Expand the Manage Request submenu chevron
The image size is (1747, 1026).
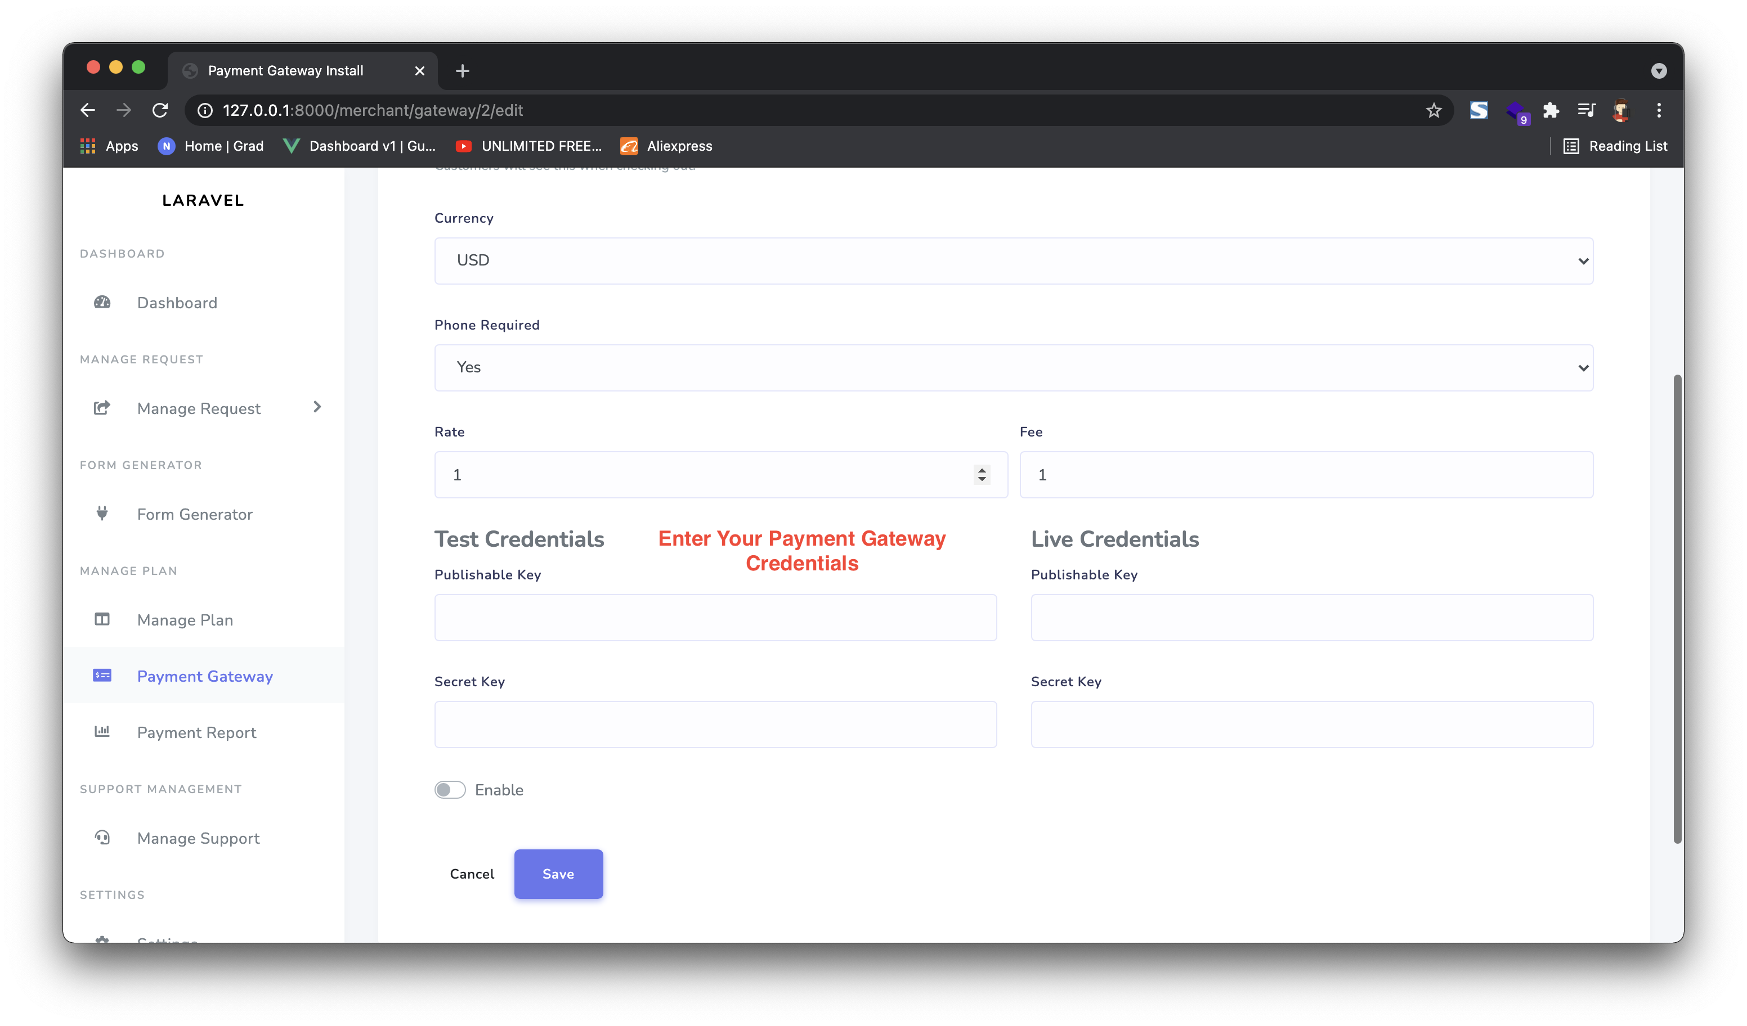click(317, 407)
